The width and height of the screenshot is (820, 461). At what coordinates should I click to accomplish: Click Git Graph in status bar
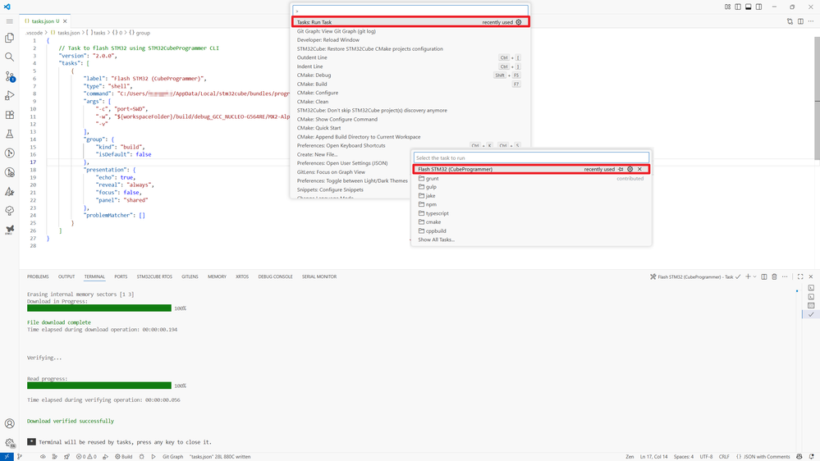(x=172, y=456)
